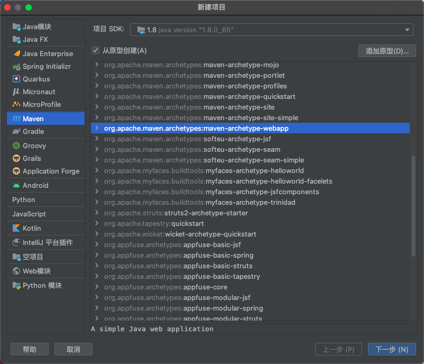Click the IntelliJ 平台插件 plug icon

(x=16, y=242)
